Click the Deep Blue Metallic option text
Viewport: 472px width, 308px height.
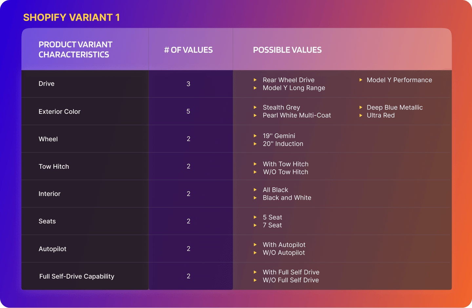point(395,107)
